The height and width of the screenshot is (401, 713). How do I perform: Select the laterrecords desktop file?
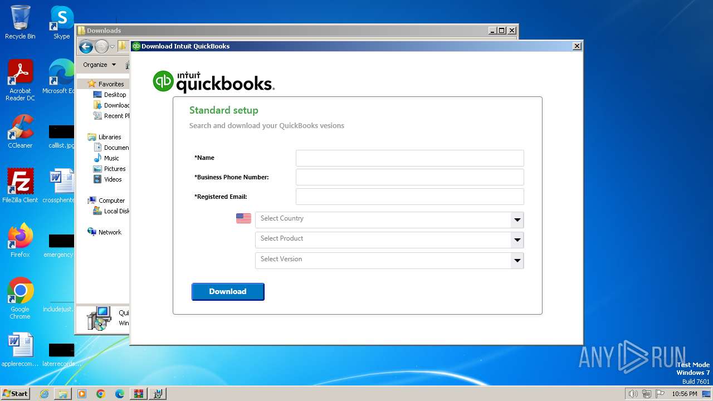60,354
